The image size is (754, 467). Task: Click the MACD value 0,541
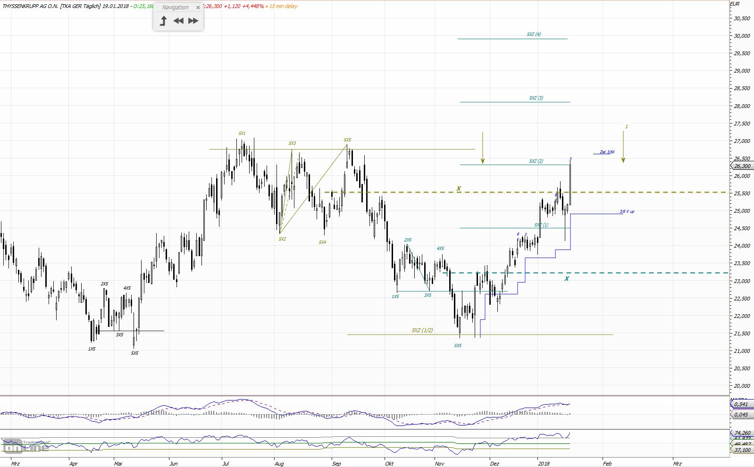(742, 404)
